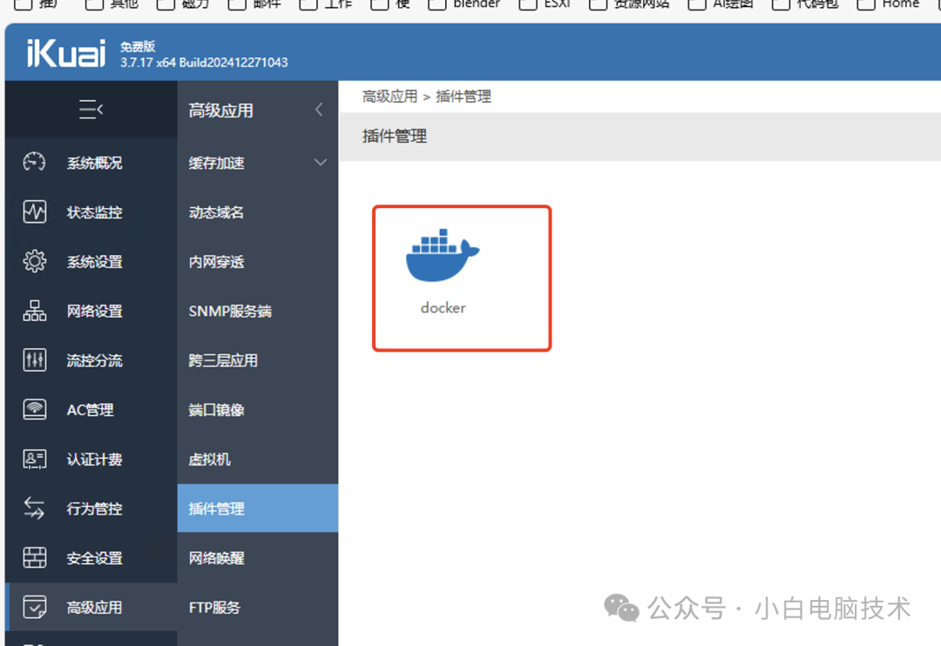Expand the 缓存加速 dropdown arrow
Image resolution: width=941 pixels, height=646 pixels.
pyautogui.click(x=321, y=162)
